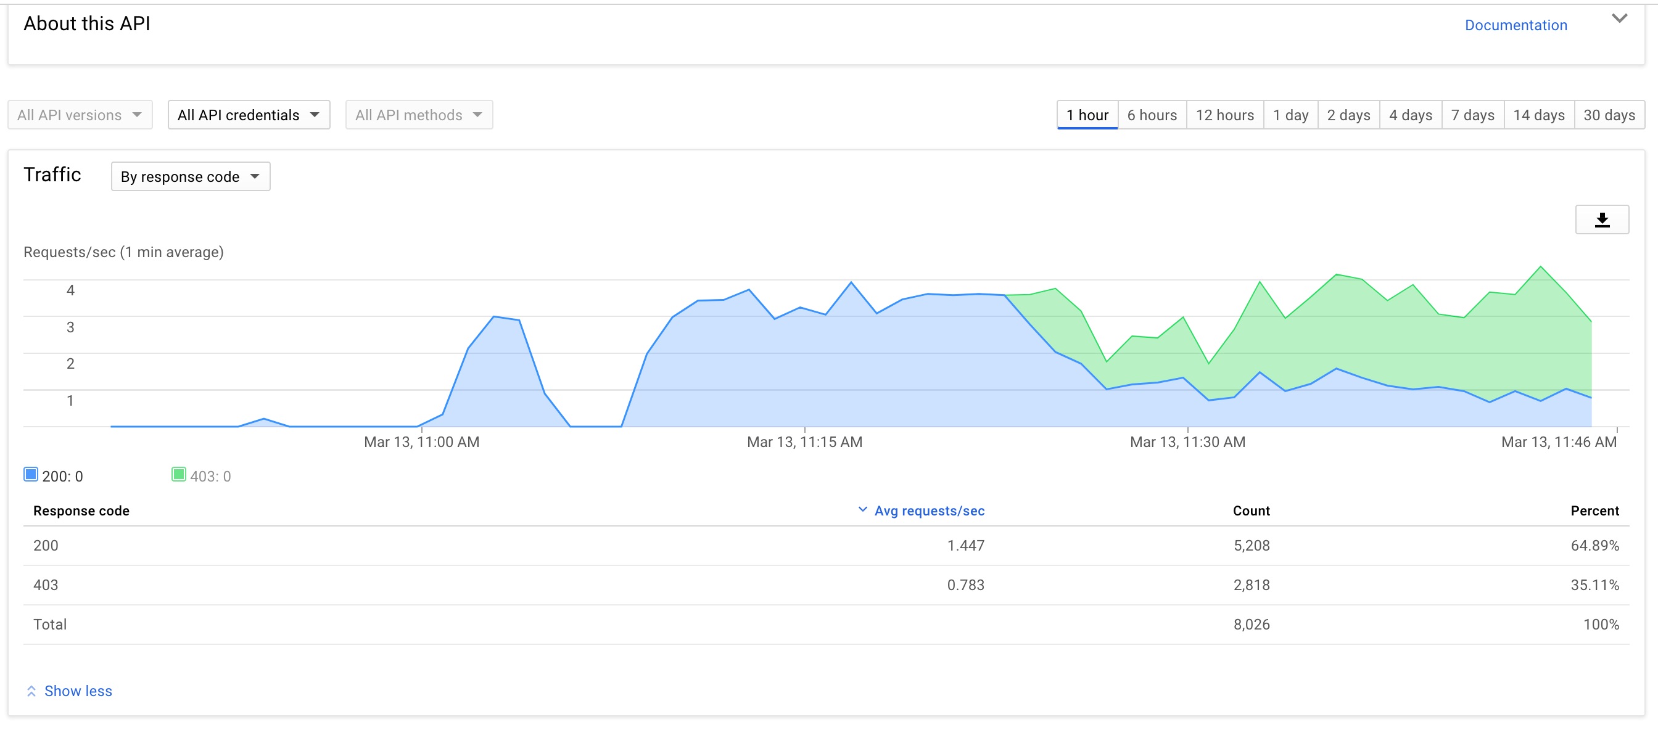
Task: Click the Mar 13, 11:30 AM axis label
Action: (x=1187, y=442)
